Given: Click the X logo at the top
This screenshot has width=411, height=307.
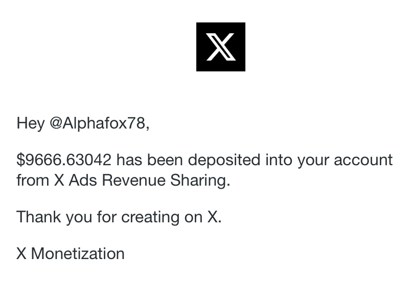Looking at the screenshot, I should point(220,47).
